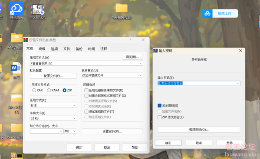Image resolution: width=260 pixels, height=159 pixels.
Task: Open the 更新模式 dropdown
Action: tap(112, 75)
